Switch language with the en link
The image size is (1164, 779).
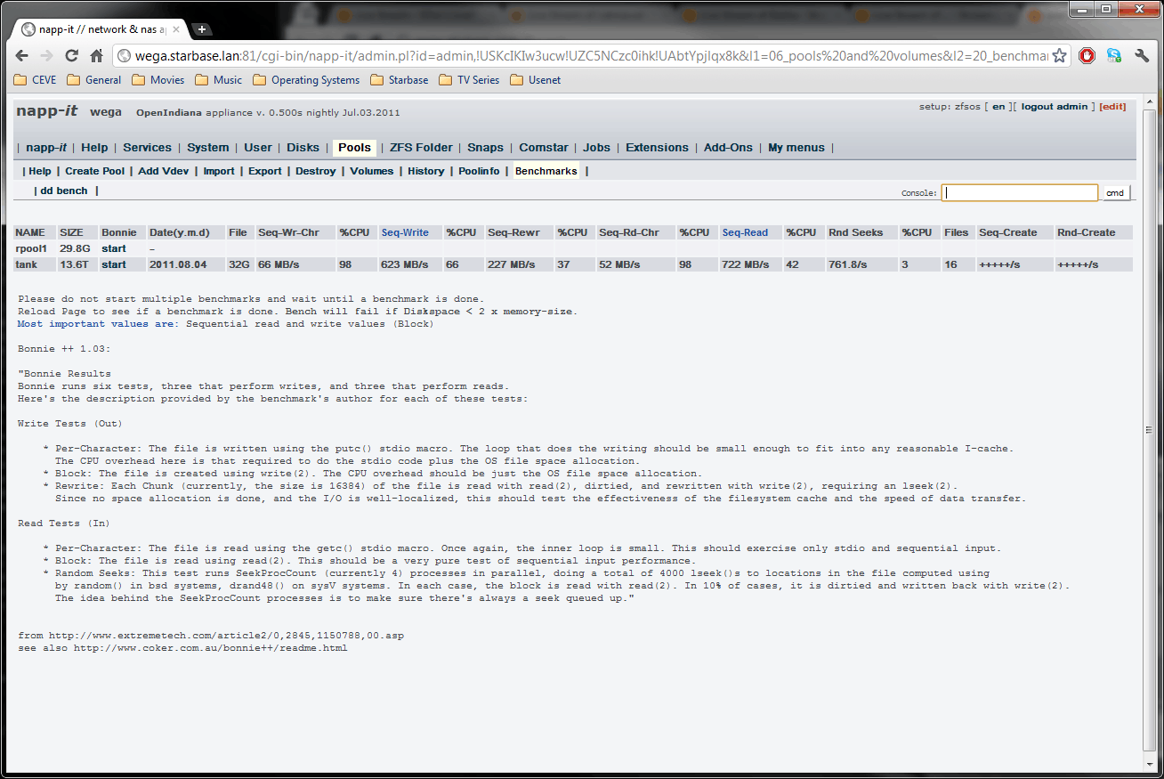(x=998, y=107)
